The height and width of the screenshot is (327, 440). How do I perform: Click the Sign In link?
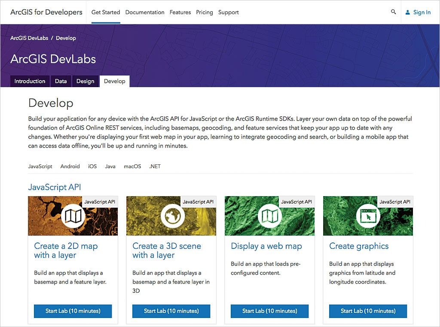point(422,12)
